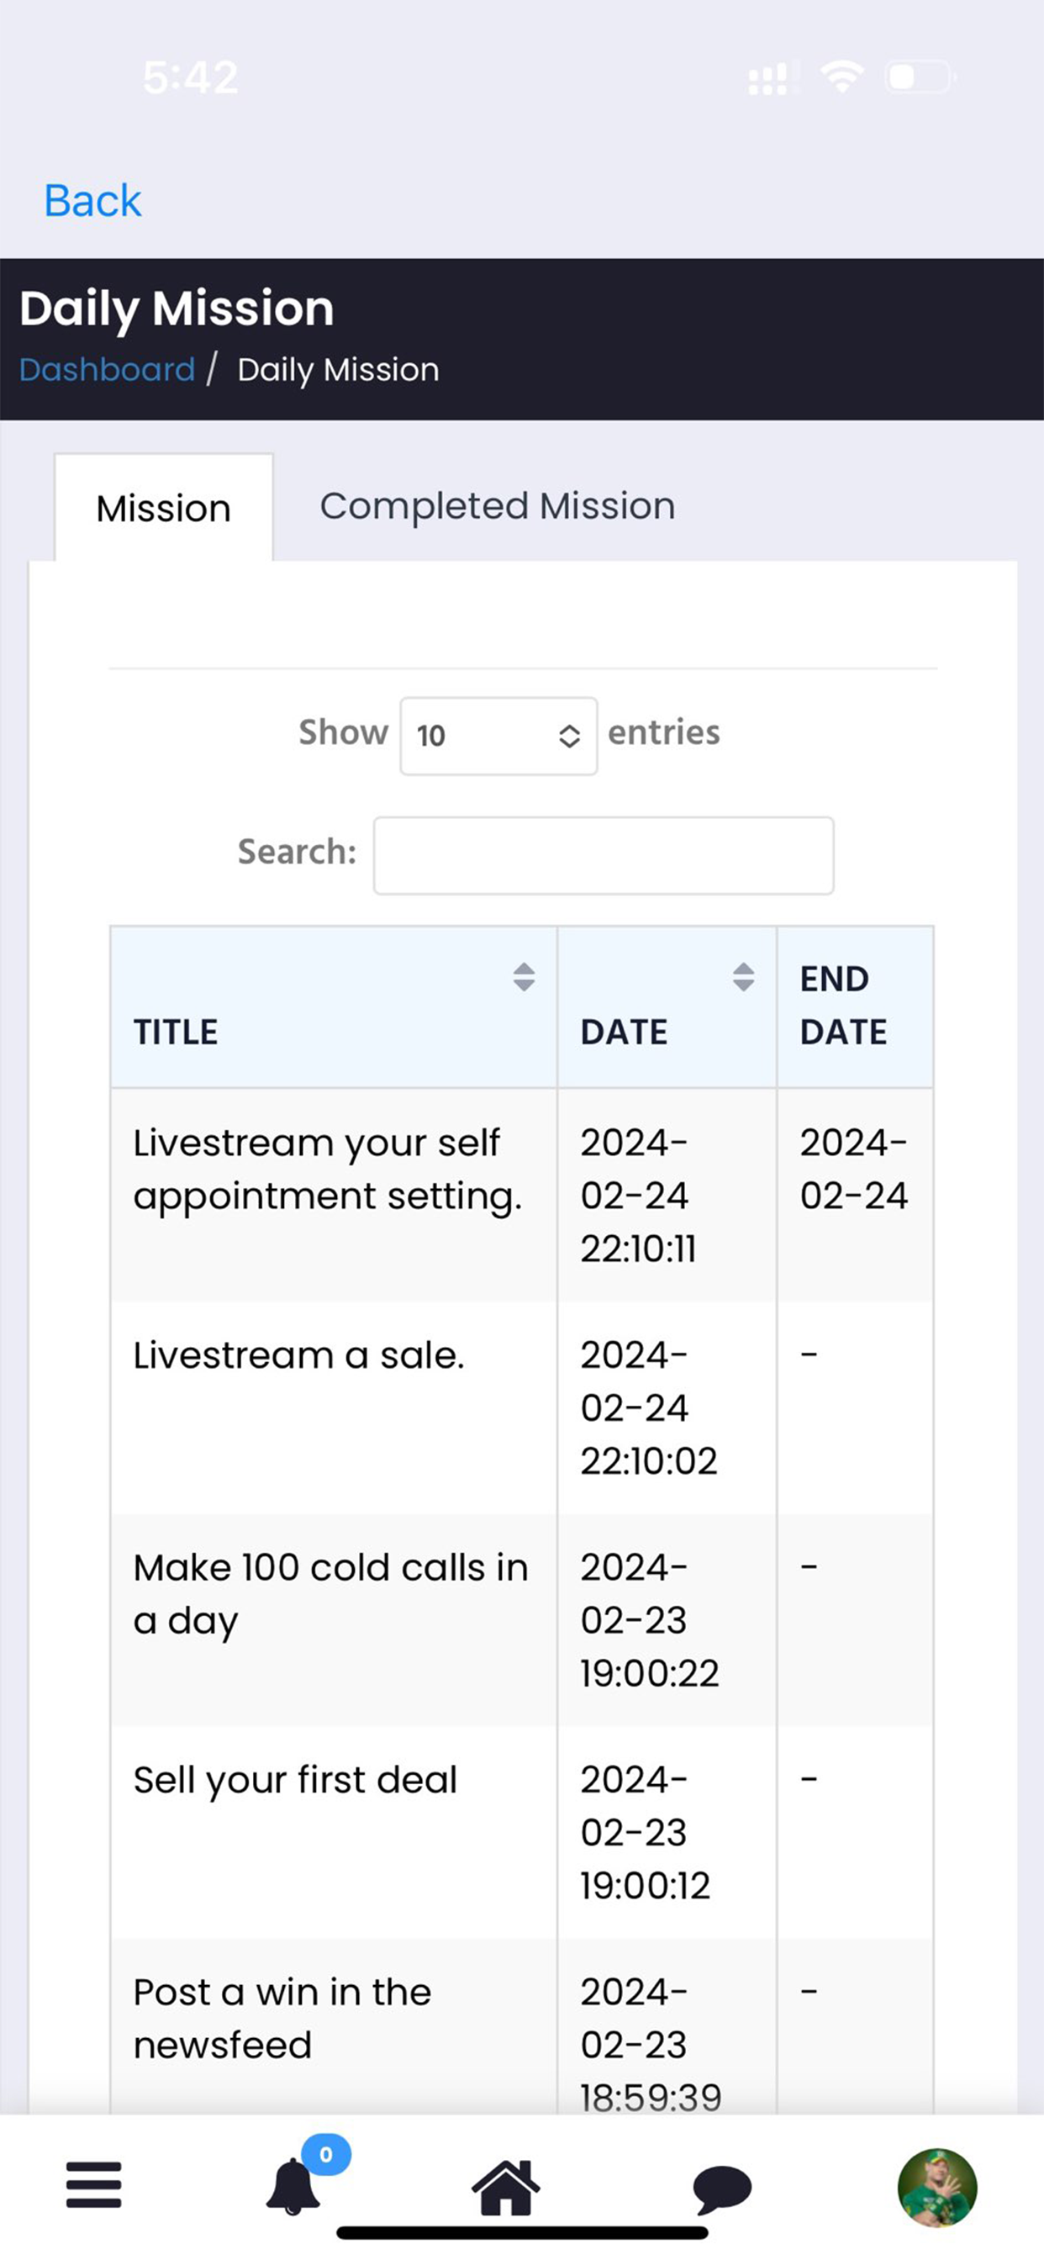Open the hamburger menu icon
This screenshot has height=2260, width=1044.
coord(94,2184)
